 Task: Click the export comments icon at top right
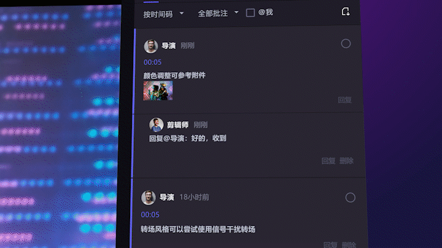(x=346, y=12)
